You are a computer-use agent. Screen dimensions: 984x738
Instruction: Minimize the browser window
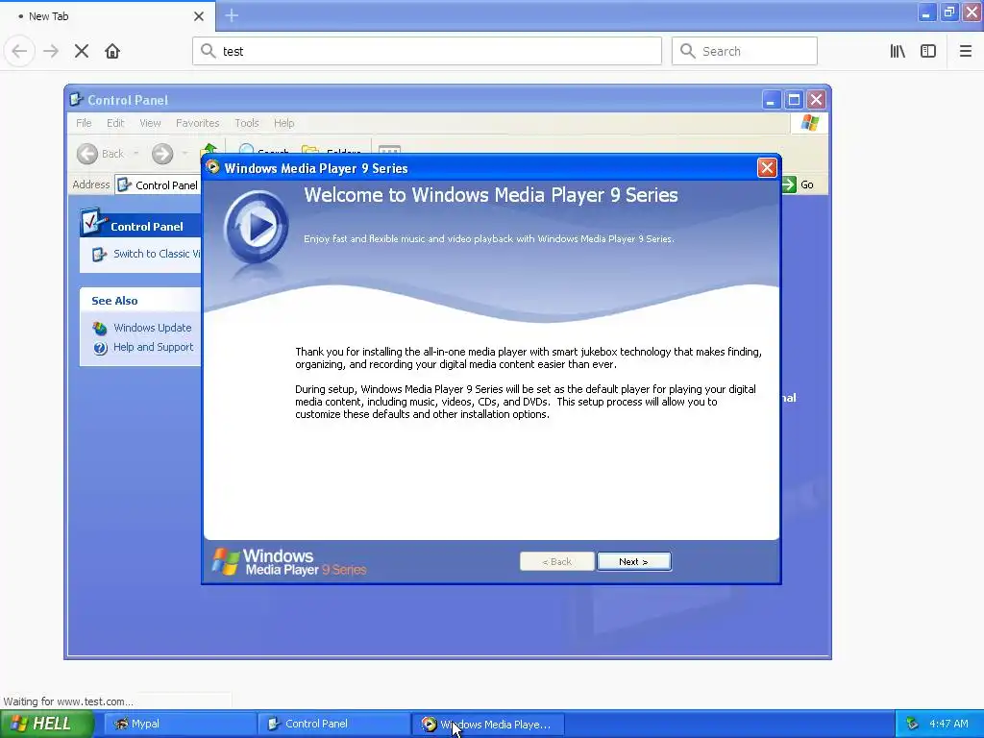926,12
